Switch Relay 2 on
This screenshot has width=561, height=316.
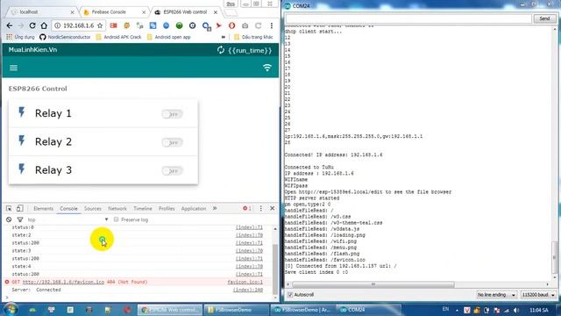click(172, 142)
